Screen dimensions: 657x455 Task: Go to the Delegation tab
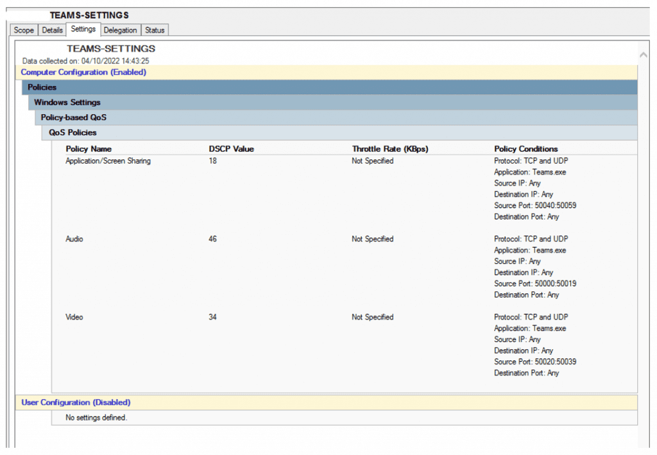[x=121, y=30]
